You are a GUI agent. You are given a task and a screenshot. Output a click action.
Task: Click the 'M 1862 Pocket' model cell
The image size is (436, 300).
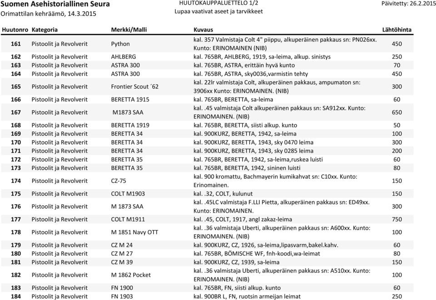click(x=131, y=275)
